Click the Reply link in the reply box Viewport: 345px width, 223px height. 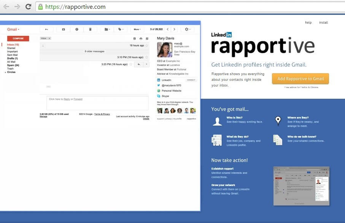(67, 99)
